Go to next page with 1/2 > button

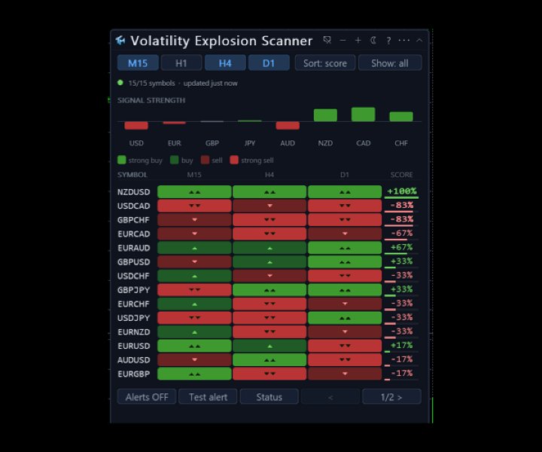point(391,397)
